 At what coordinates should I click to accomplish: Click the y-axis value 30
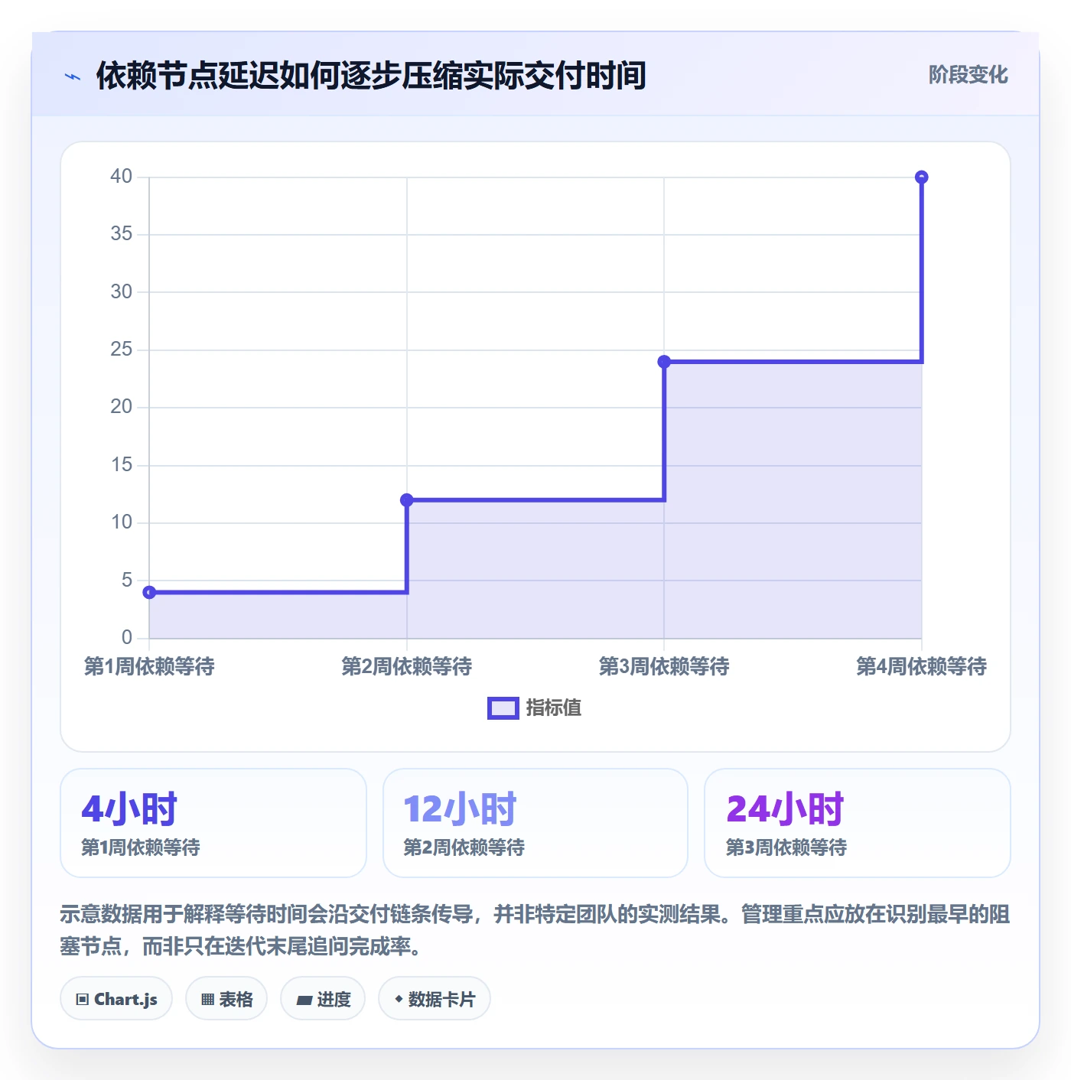coord(122,292)
